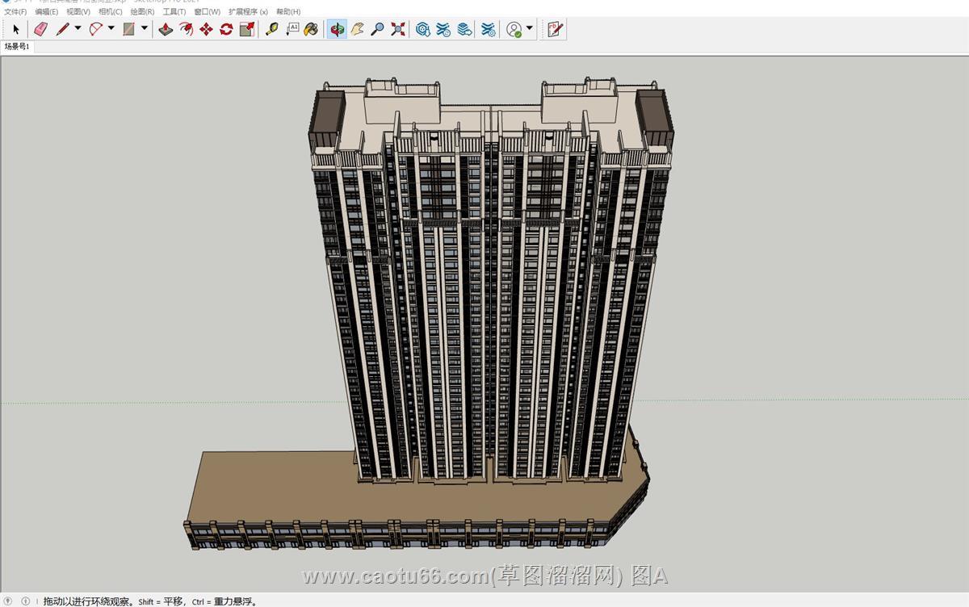
Task: Open the 帮助(H) menu
Action: pos(288,12)
